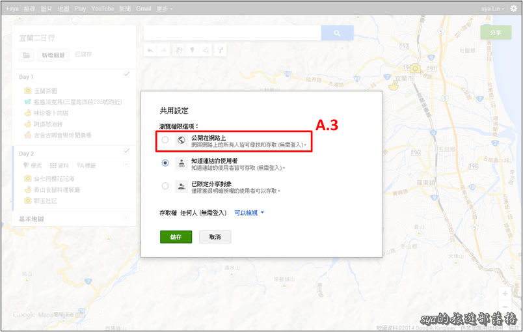Select the add marker pin tool
Viewport: 523px width, 332px height.
click(192, 50)
